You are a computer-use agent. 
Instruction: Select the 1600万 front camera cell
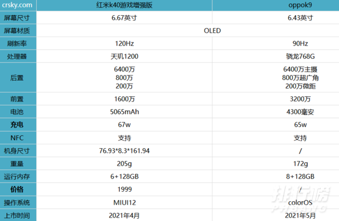(124, 99)
